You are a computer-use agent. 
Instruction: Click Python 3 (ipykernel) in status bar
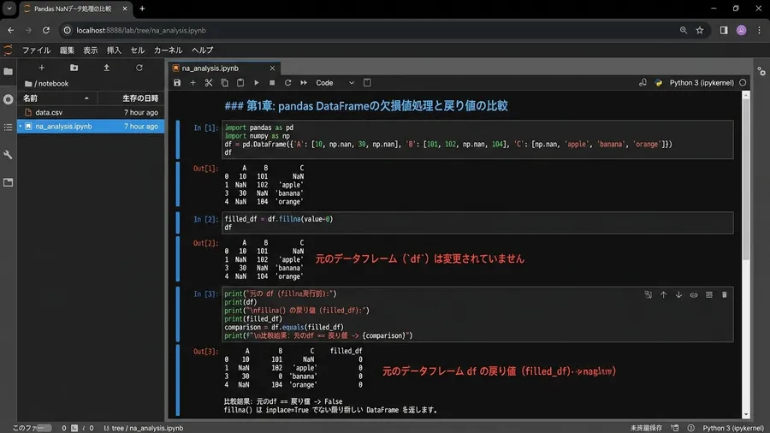click(733, 428)
